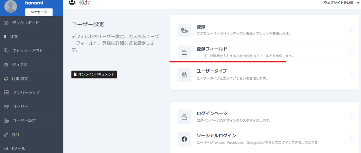Click the briefcase icon for ジョブズ
361x153 pixels.
click(6, 65)
